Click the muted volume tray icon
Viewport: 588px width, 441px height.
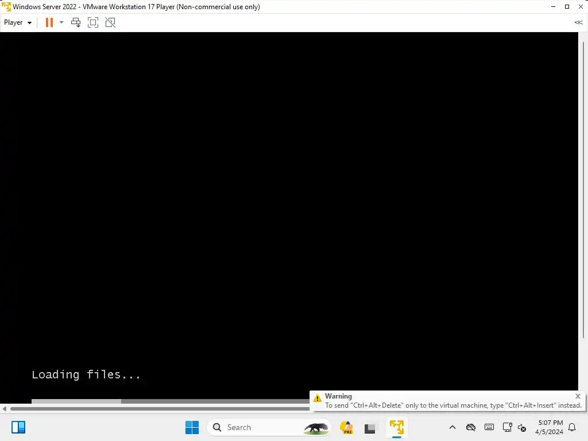point(521,427)
